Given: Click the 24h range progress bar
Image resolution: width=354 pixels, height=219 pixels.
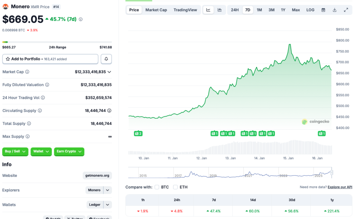Looking at the screenshot, I should [x=57, y=41].
